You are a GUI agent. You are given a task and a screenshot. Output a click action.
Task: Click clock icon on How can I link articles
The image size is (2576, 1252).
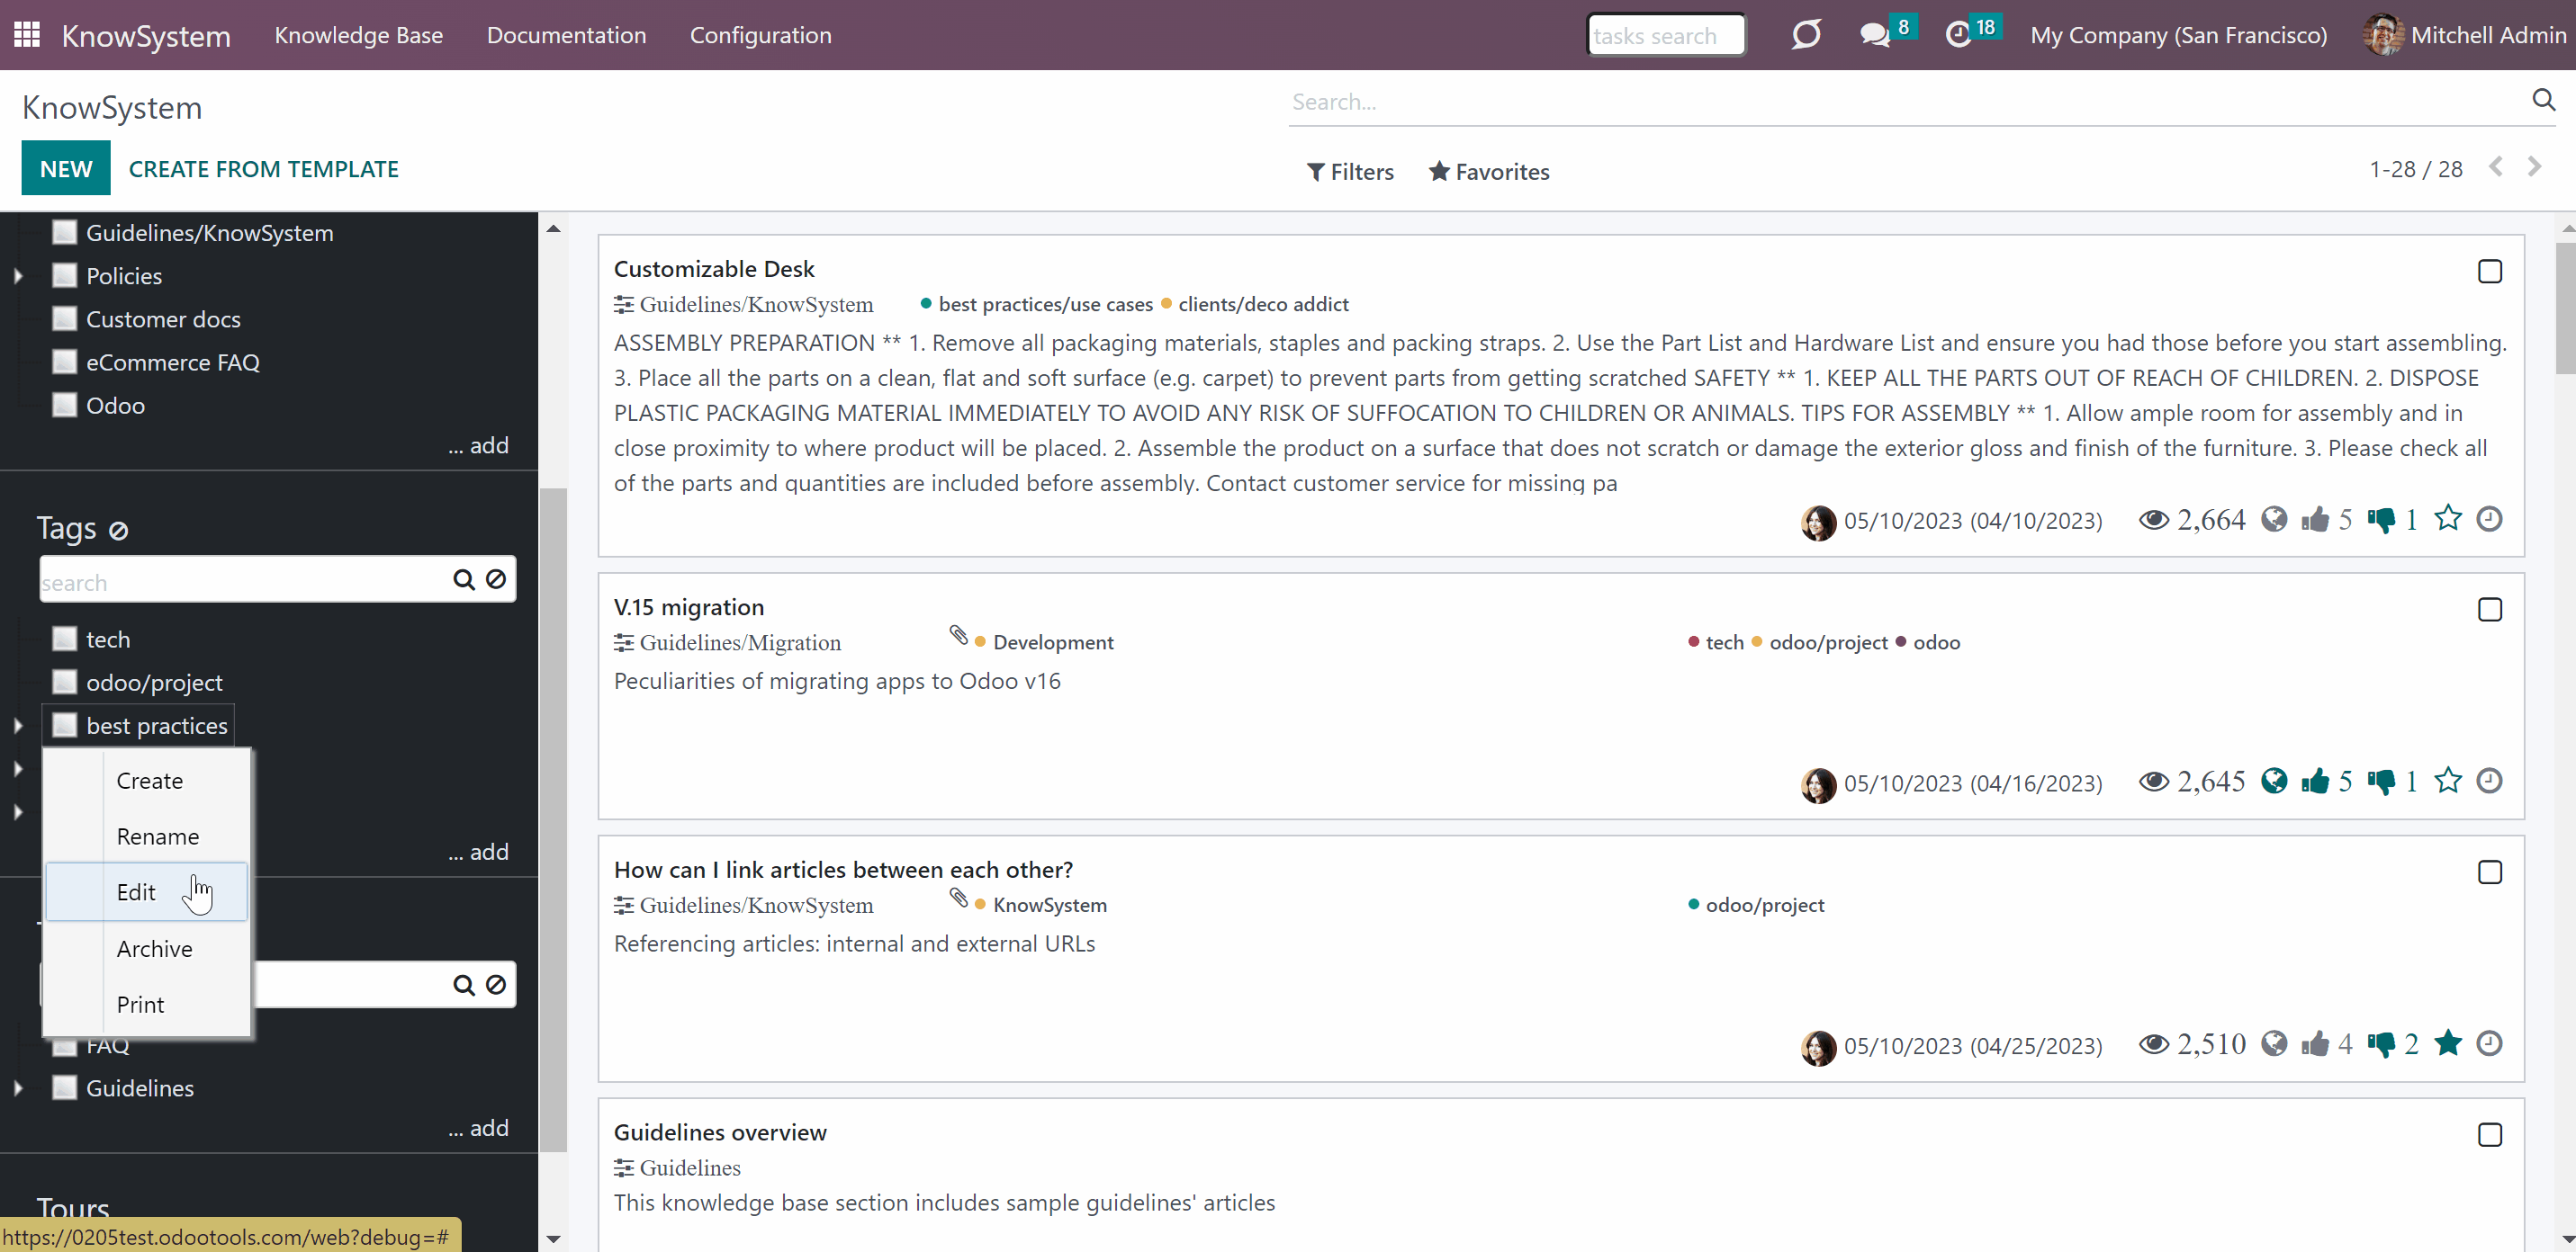(2489, 1043)
